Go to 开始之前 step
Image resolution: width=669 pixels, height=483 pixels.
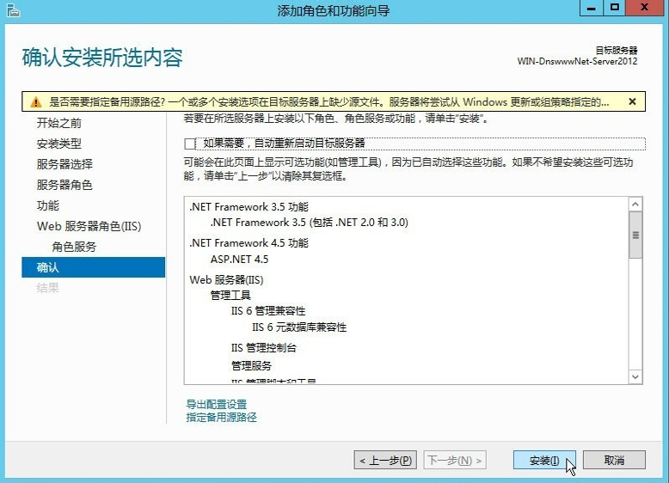pos(58,123)
